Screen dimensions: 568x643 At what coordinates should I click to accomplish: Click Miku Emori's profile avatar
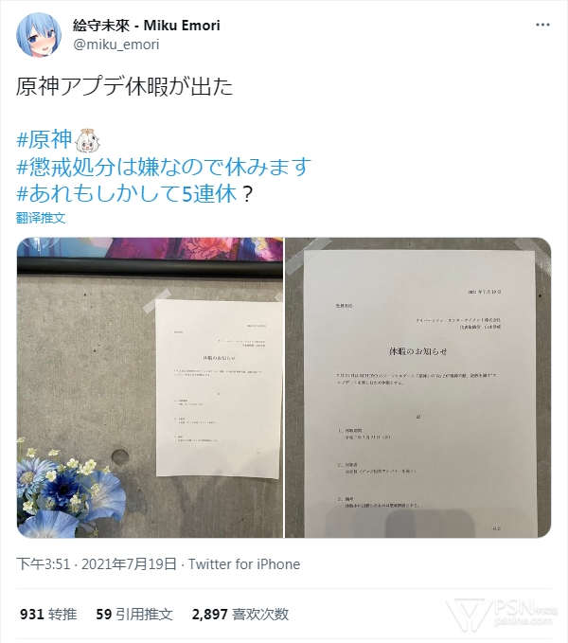coord(39,34)
